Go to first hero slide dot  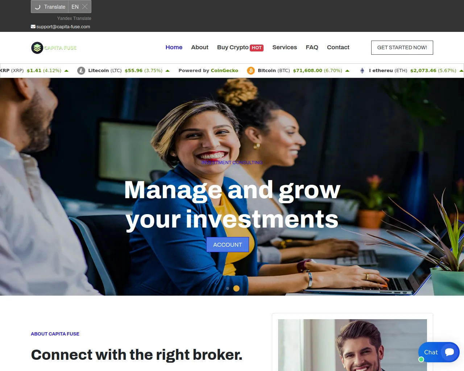[x=228, y=288]
